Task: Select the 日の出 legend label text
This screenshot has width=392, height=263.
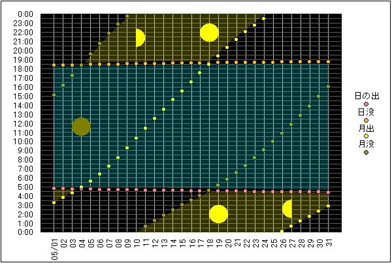Action: [366, 97]
